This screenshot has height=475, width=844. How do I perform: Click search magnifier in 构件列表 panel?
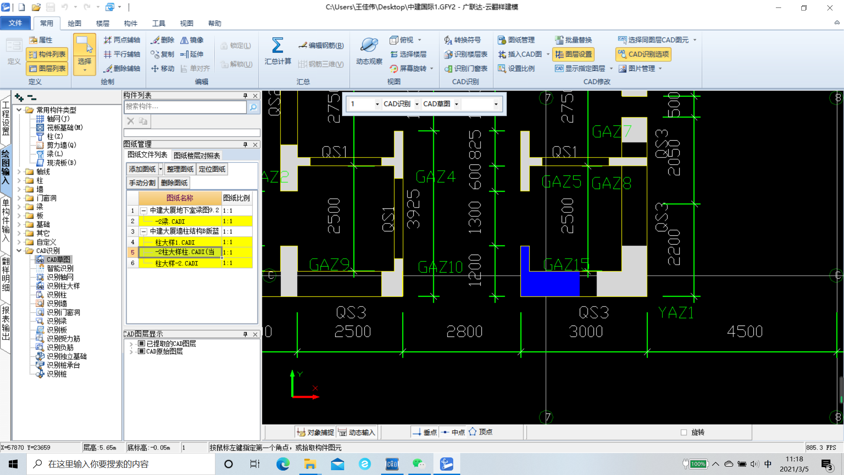click(253, 107)
